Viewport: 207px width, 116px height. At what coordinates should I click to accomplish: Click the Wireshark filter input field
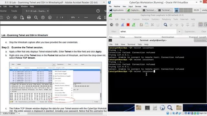tap(148, 32)
